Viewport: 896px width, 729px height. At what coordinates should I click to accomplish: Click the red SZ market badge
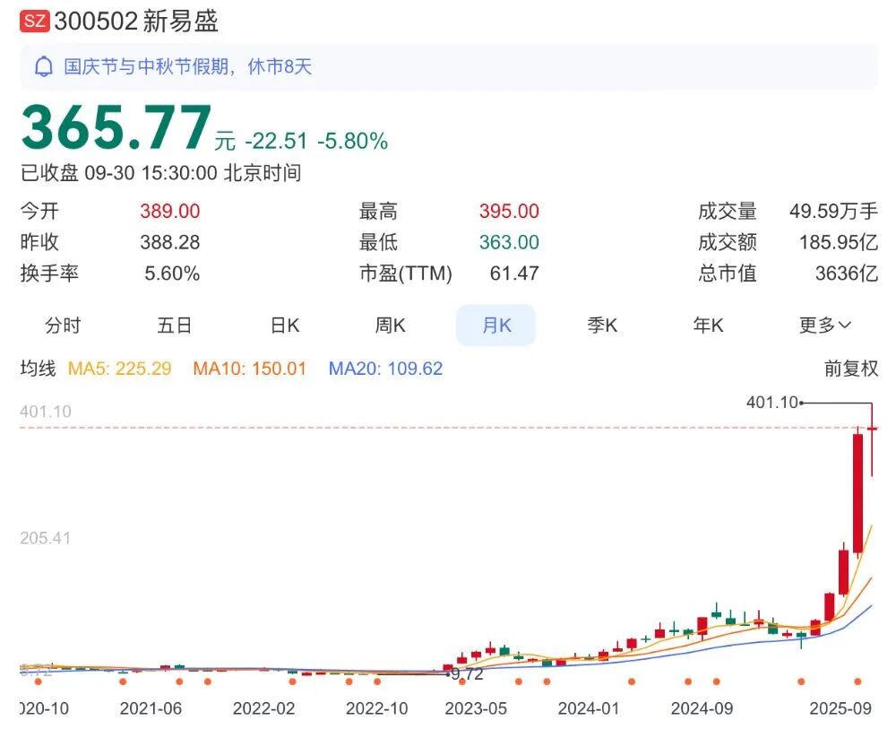pos(34,22)
